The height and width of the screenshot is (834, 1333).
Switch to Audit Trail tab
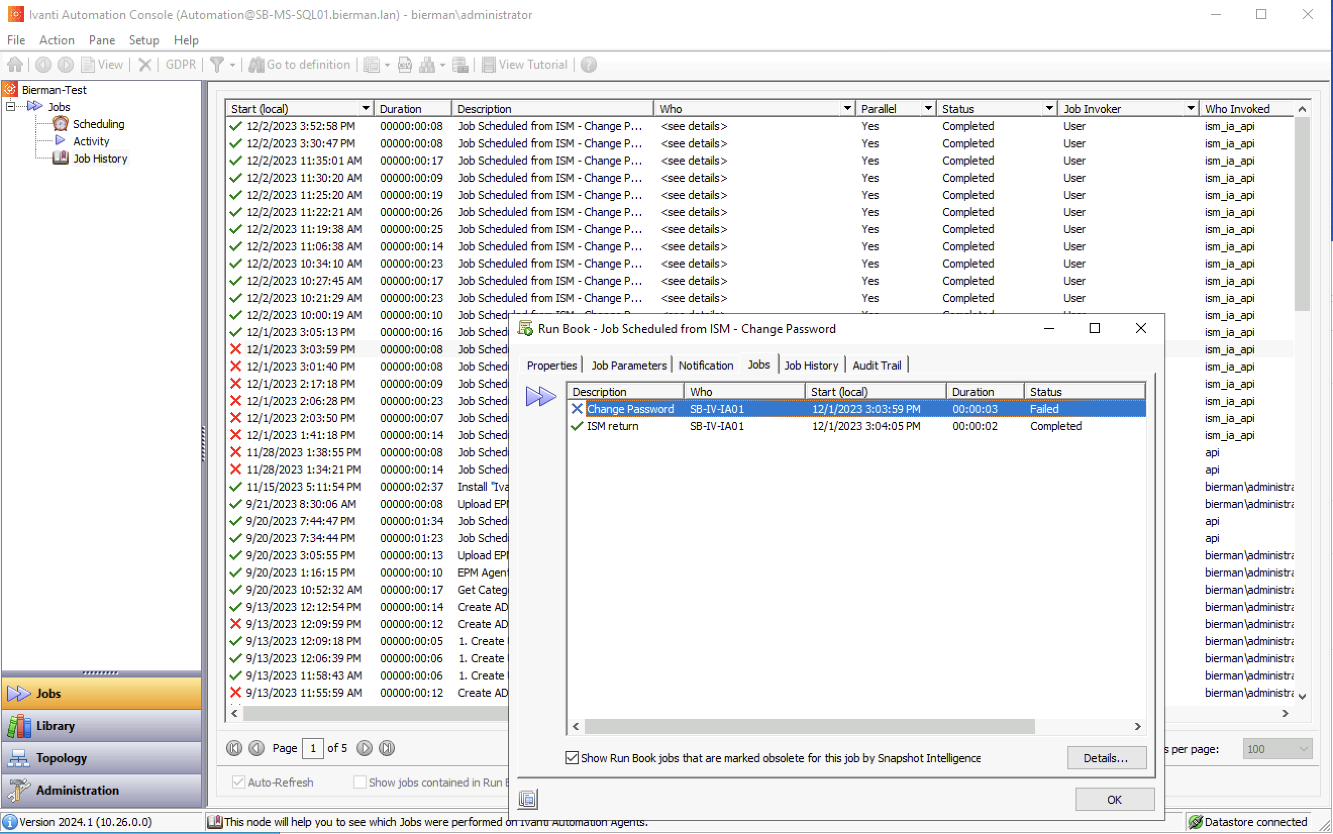(x=877, y=365)
